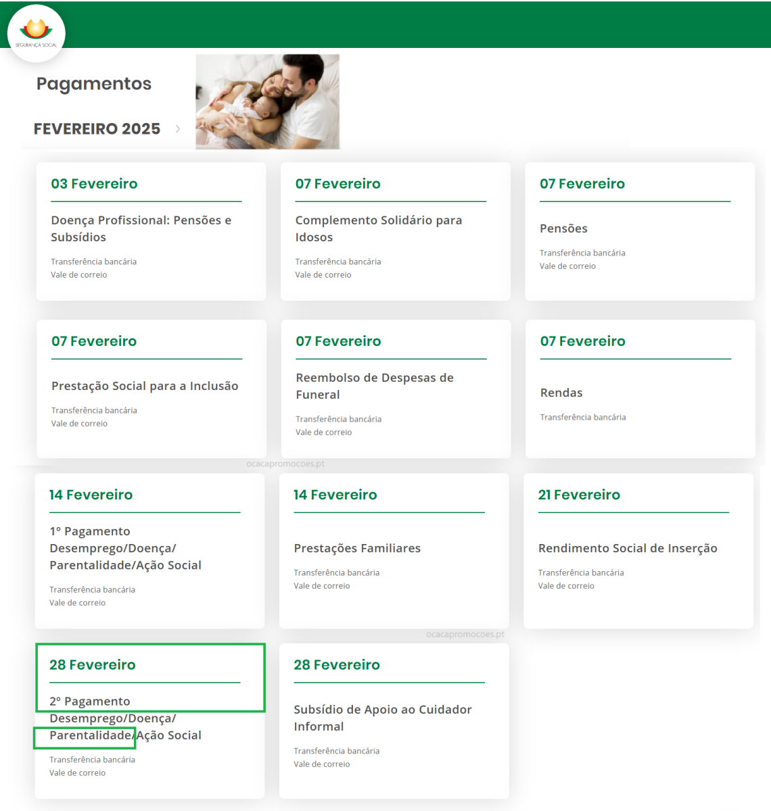Click the 21 Fevereiro date heading
The image size is (771, 811).
click(579, 495)
